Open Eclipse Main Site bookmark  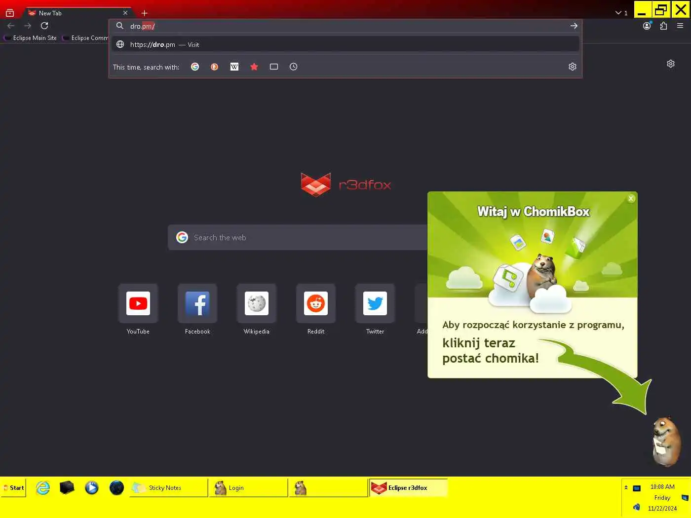[31, 38]
